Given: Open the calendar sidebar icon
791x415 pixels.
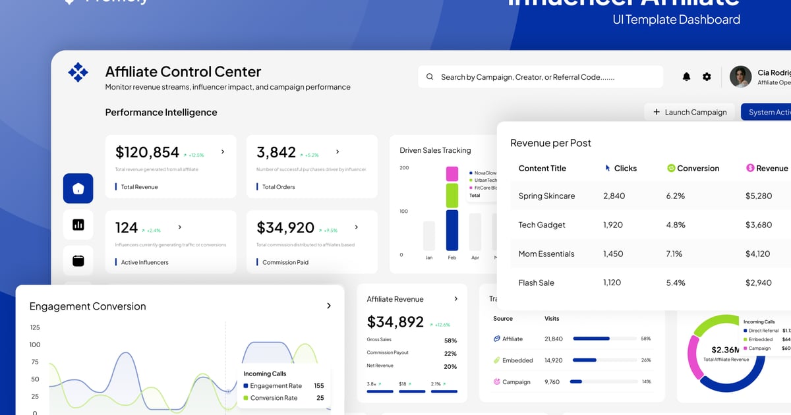Looking at the screenshot, I should coord(78,261).
